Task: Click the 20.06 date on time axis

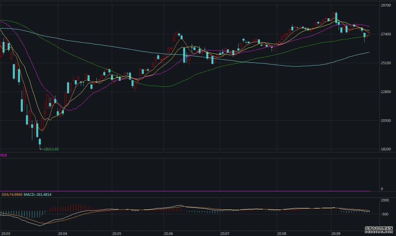Action: (x=168, y=233)
